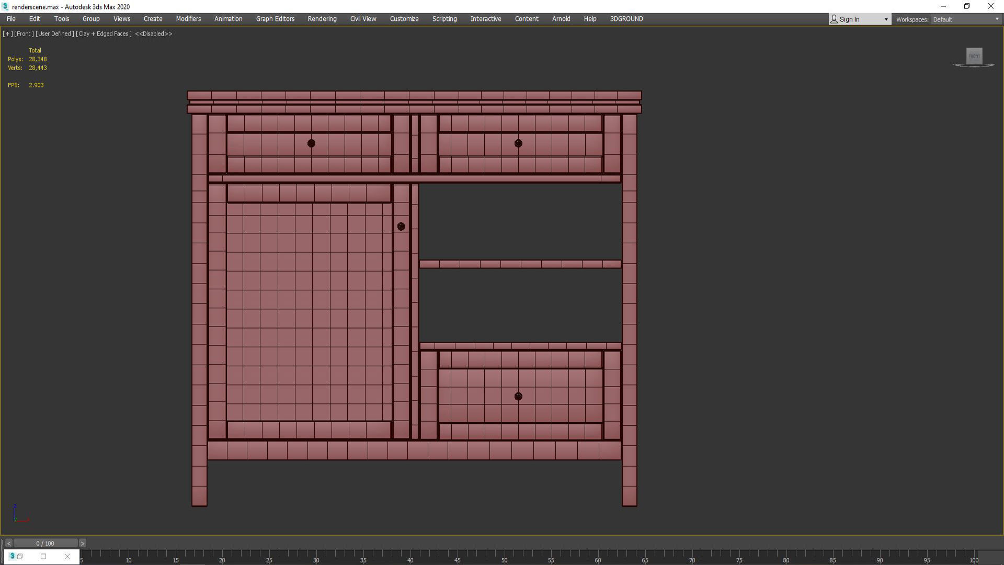Open the Rendering menu
This screenshot has width=1004, height=565.
click(322, 19)
